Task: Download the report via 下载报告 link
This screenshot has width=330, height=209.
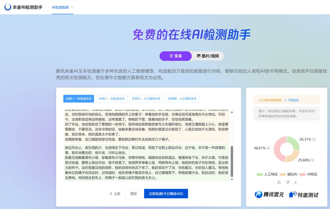Action: 291,100
